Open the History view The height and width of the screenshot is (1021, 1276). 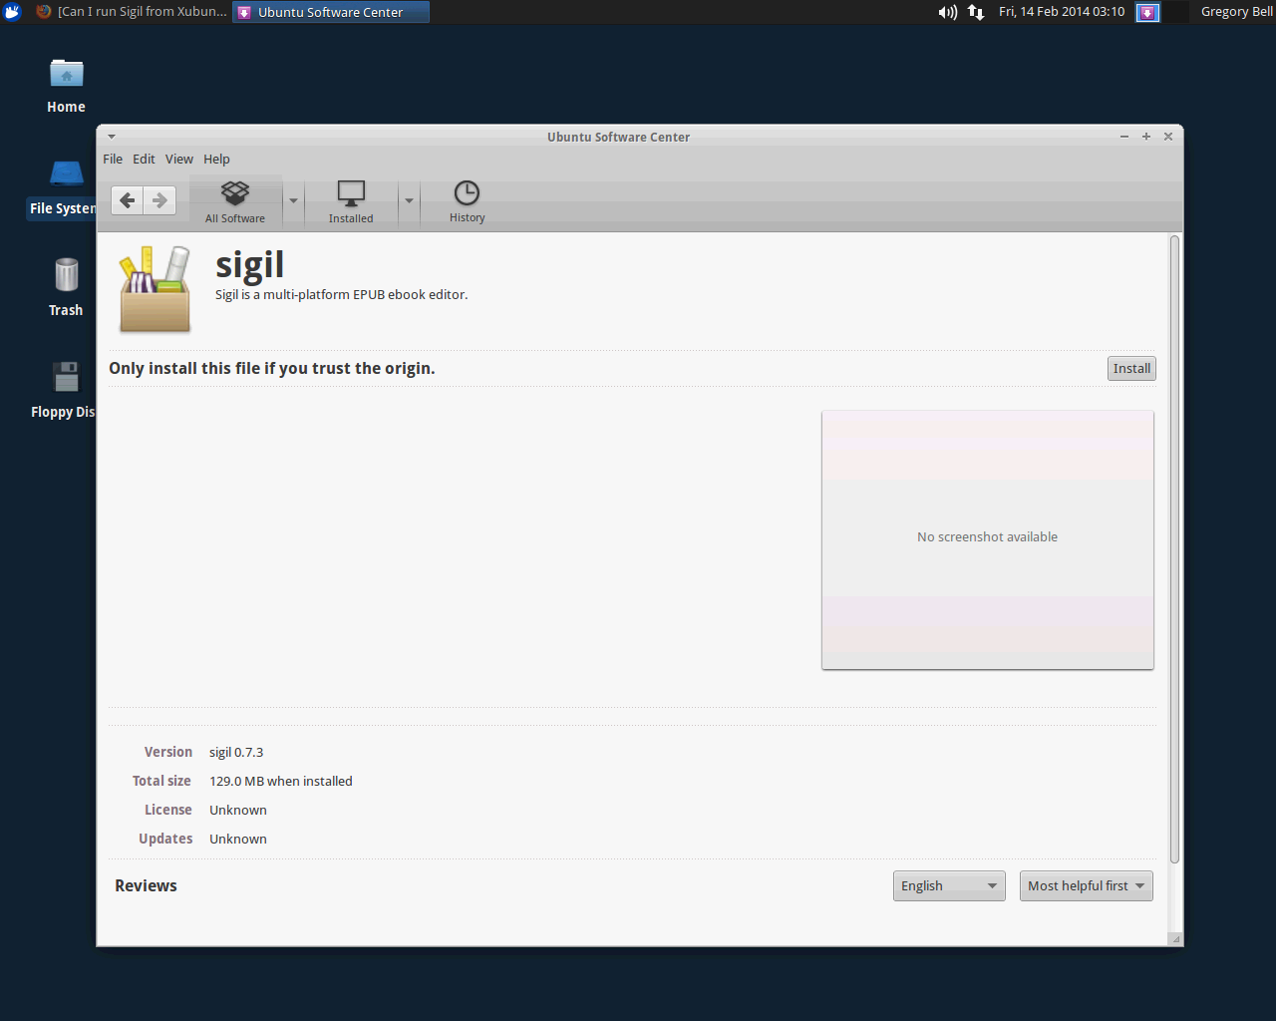[x=467, y=201]
